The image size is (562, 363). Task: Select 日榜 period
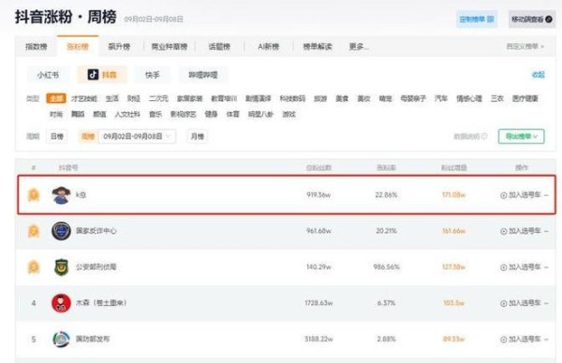pyautogui.click(x=57, y=136)
